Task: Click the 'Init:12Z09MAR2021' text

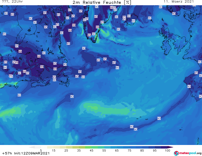Action: point(32,153)
